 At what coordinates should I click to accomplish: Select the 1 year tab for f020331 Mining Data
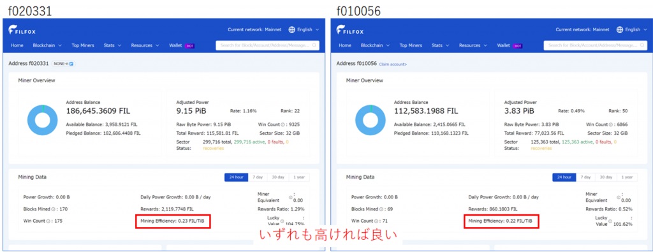pos(300,177)
